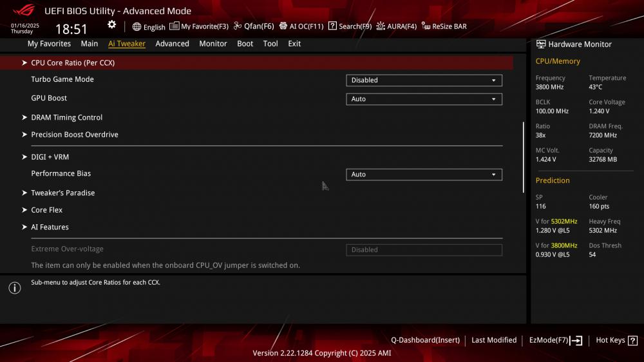Open Qfan(F6) fan control icon

[x=238, y=26]
